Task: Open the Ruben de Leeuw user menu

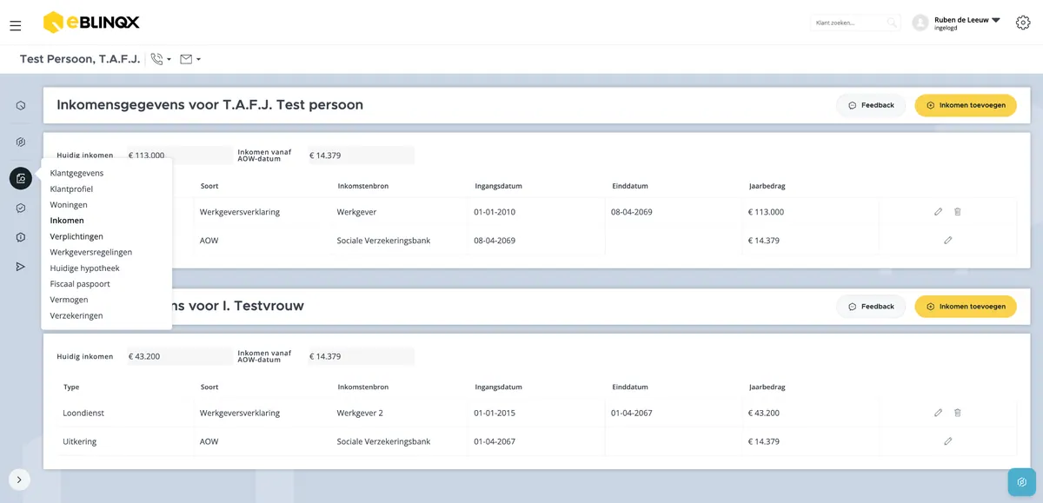Action: (967, 23)
